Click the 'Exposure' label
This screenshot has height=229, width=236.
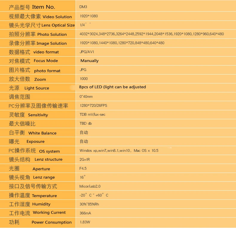tap(36, 142)
